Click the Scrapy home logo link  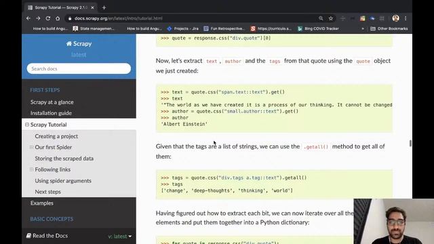pyautogui.click(x=79, y=43)
